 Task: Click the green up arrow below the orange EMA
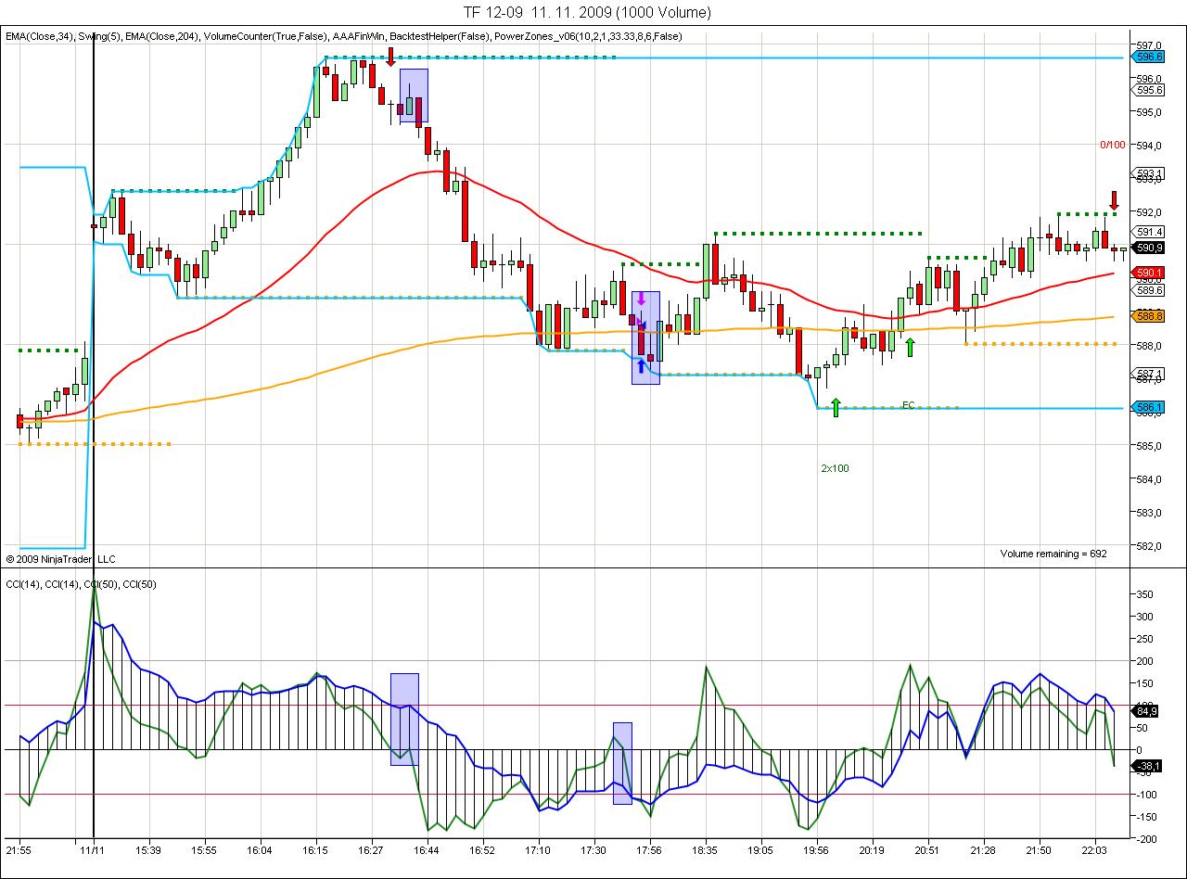[x=910, y=347]
